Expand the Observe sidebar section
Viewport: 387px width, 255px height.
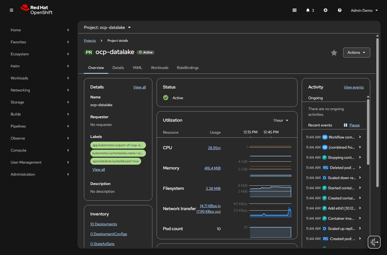(x=40, y=138)
